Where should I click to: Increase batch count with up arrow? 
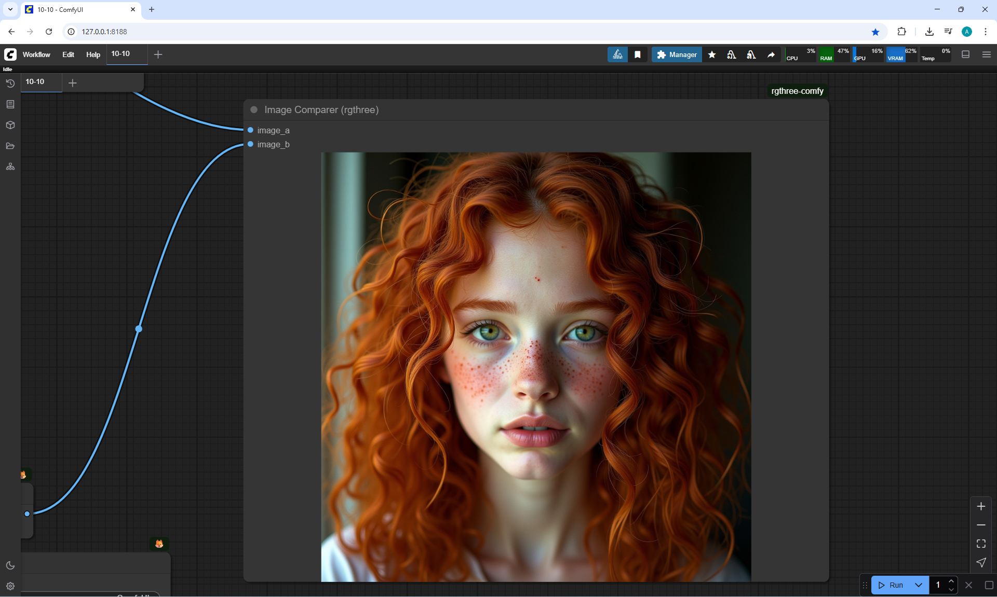click(951, 580)
